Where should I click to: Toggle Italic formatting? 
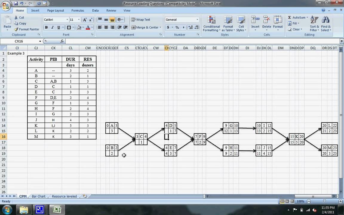tap(53, 27)
